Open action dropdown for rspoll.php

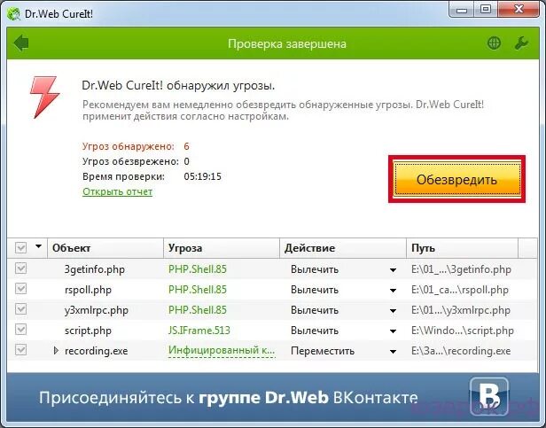tap(394, 291)
